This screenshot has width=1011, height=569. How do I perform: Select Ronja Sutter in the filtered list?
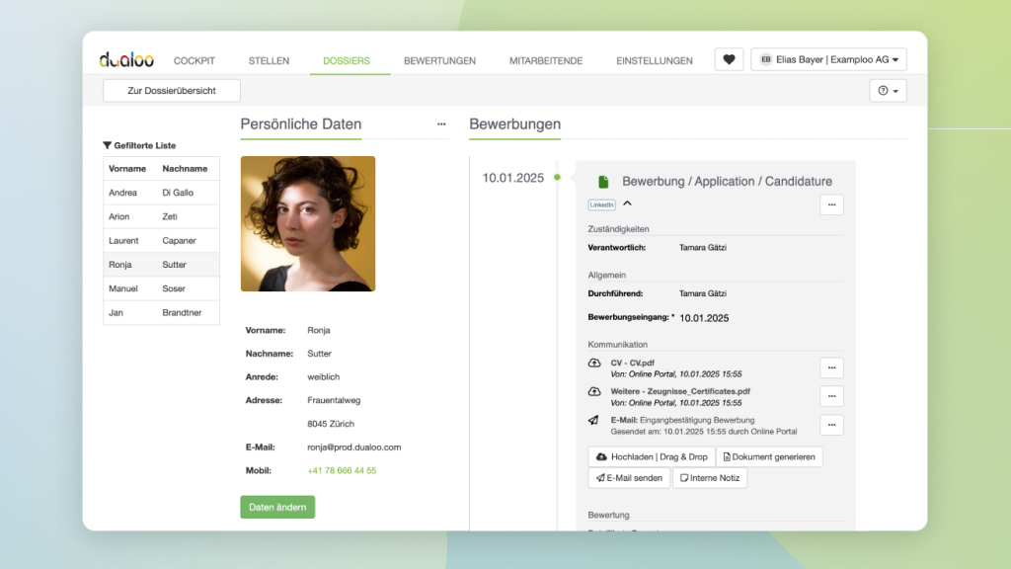click(161, 265)
